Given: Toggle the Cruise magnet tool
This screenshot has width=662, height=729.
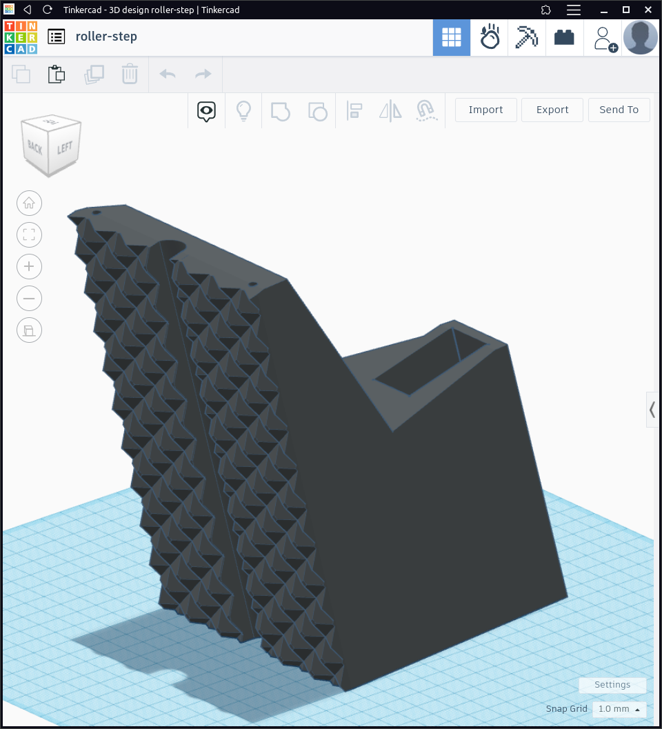Looking at the screenshot, I should [427, 111].
